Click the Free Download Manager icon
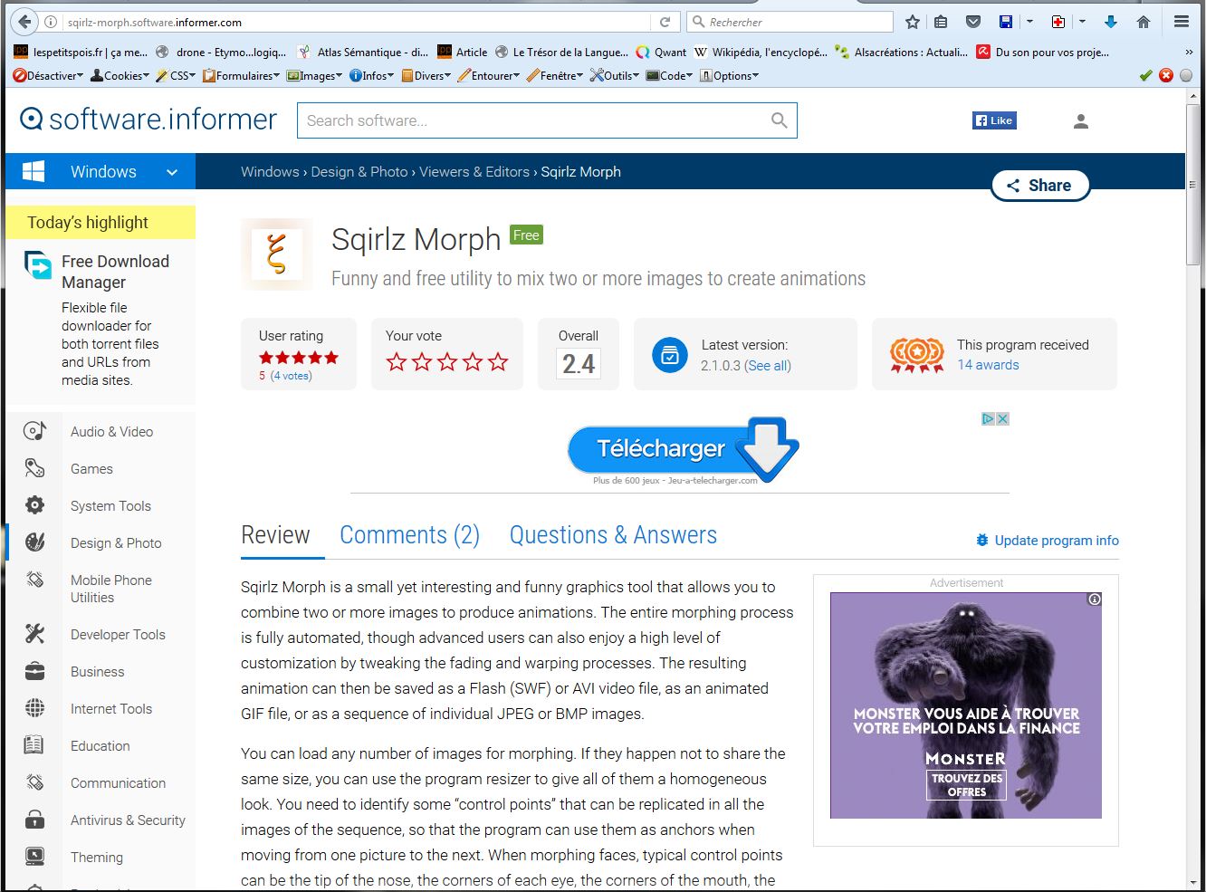Screen dimensions: 1206x892 pos(38,265)
